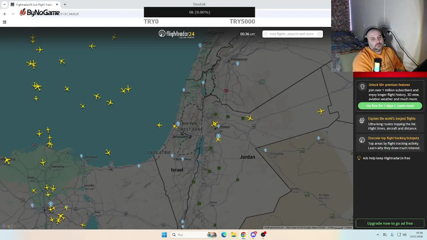Click the WEST BANK map label
The height and width of the screenshot is (240, 427).
tap(191, 129)
